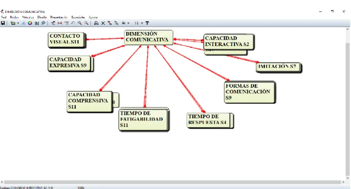Click the font style icon in toolbar
Screen dimensions: 351x189
[x=23, y=23]
